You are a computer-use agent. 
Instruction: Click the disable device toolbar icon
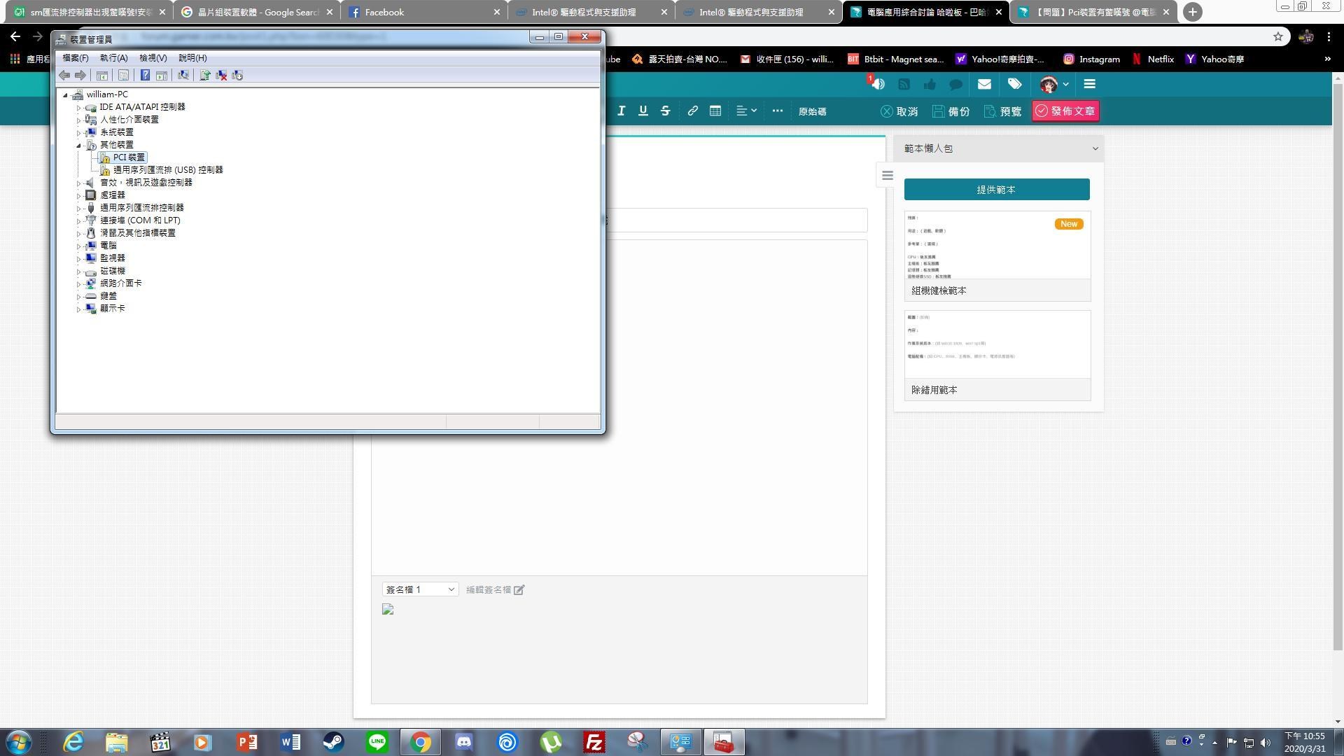237,75
